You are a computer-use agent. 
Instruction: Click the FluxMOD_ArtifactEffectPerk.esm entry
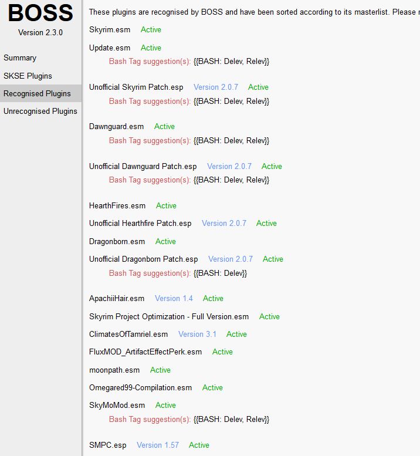coord(145,352)
